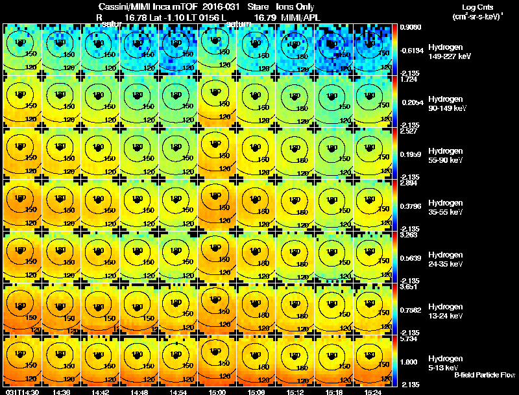The width and height of the screenshot is (519, 395).
Task: Open the 13-24 keV panel at 14:48
Action: 139,309
